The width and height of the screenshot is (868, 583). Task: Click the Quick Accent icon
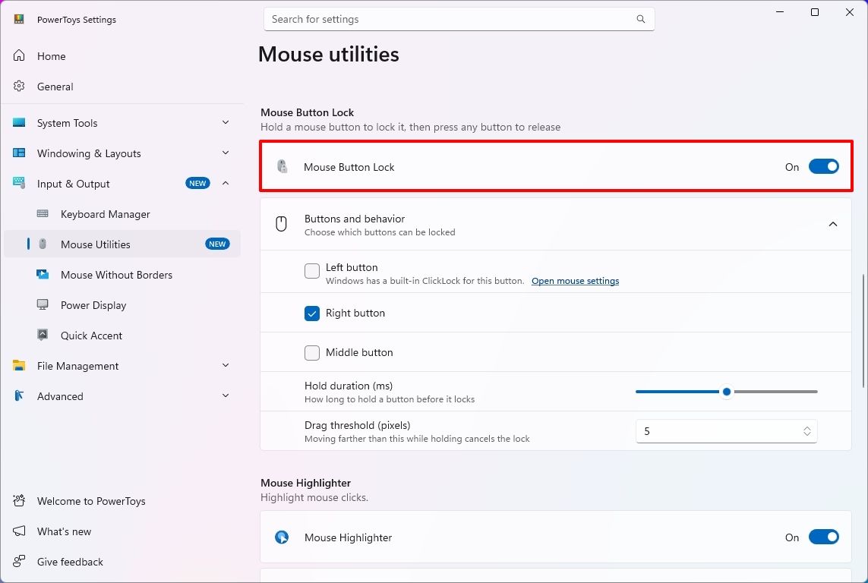43,335
